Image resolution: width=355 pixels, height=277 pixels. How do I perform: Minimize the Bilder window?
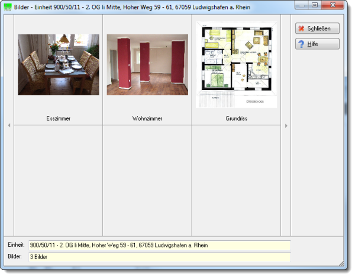point(302,5)
